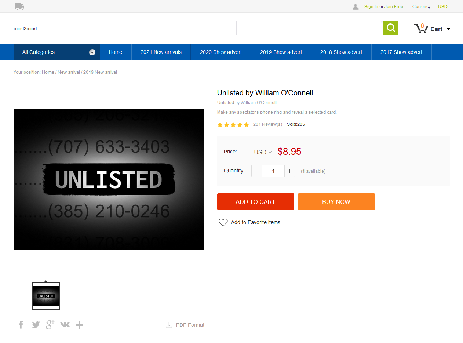
Task: Click the mind2mind site logo
Action: tap(25, 29)
